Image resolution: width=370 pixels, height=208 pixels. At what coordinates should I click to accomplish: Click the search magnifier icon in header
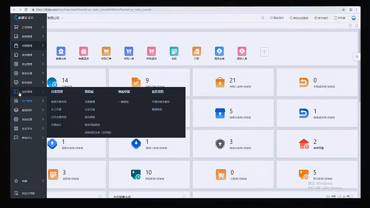tap(263, 18)
